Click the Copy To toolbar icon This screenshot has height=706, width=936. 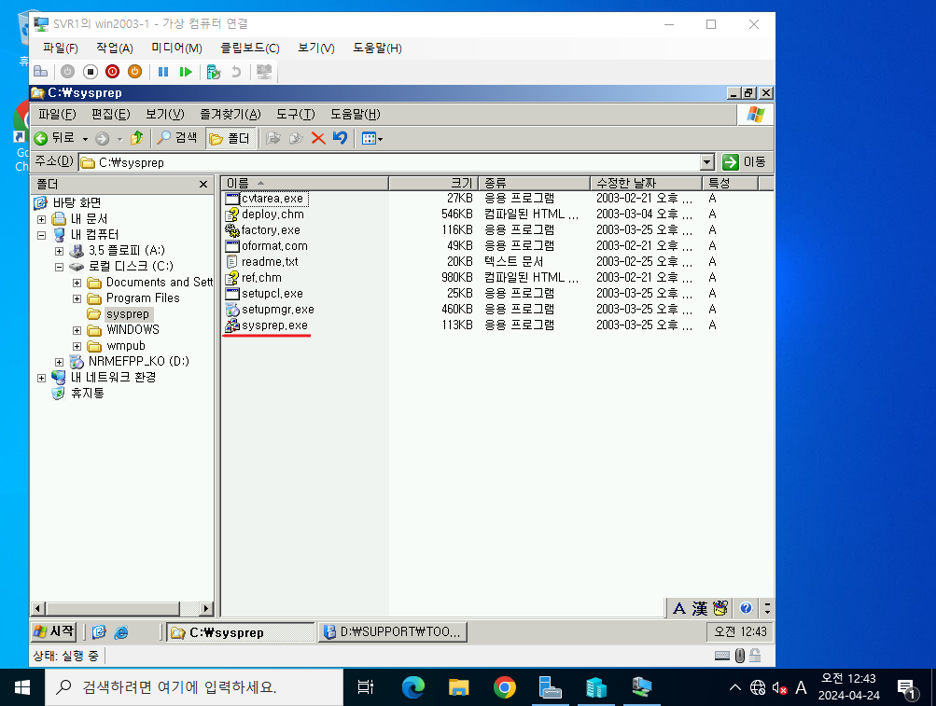(x=296, y=138)
